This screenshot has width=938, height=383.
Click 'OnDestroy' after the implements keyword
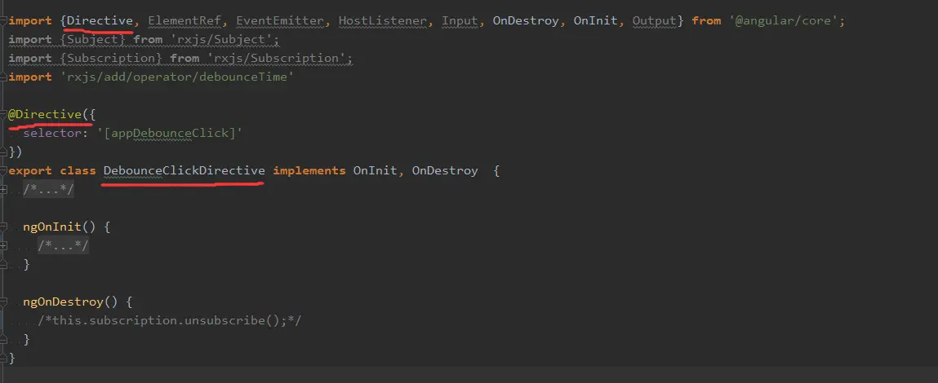tap(445, 170)
